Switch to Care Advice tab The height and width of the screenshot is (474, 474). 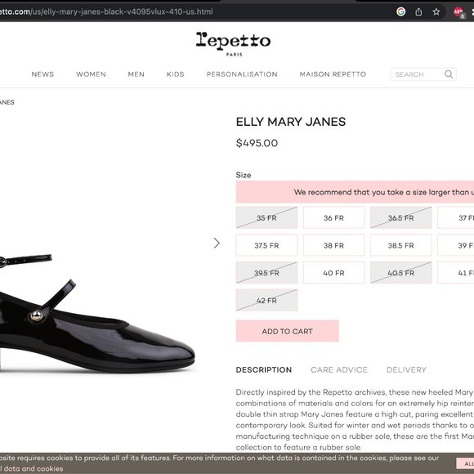point(339,369)
